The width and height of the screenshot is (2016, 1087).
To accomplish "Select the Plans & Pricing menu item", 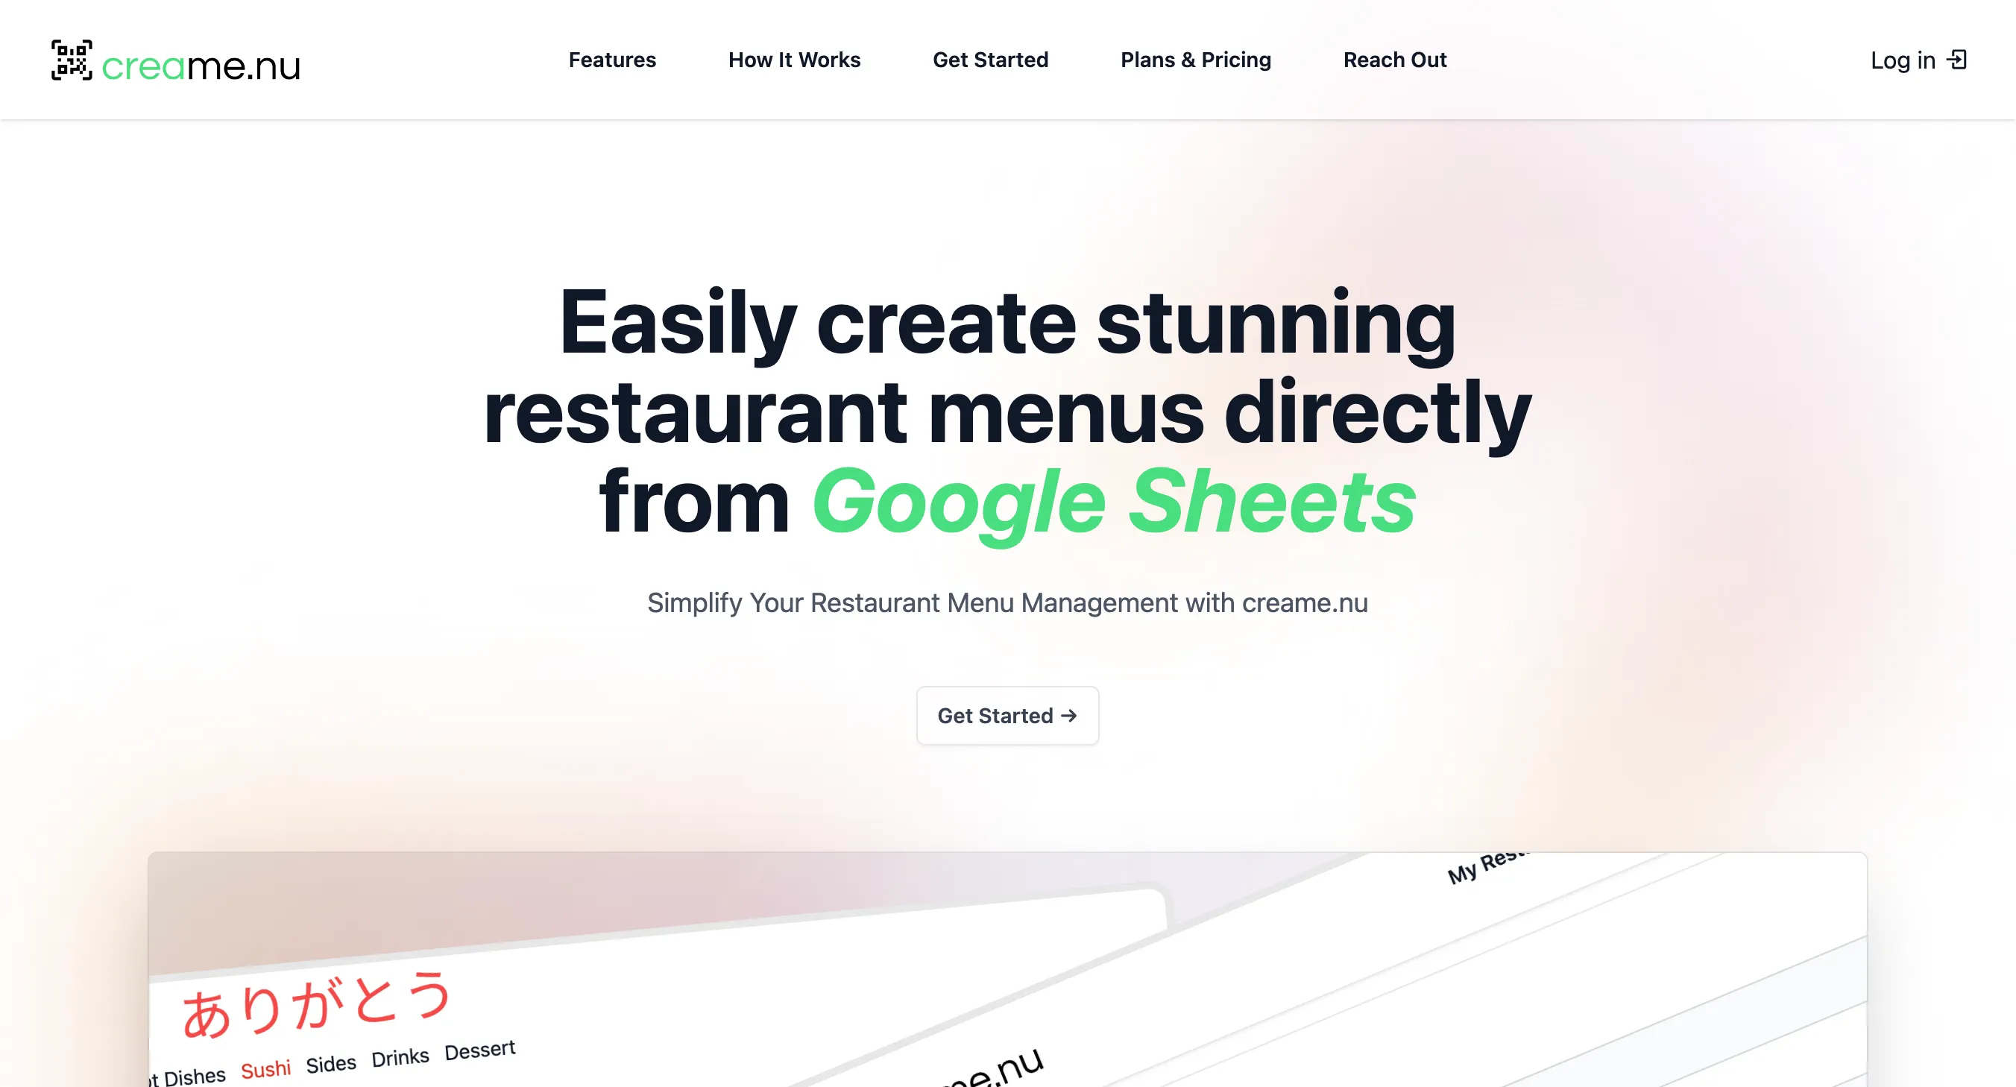I will coord(1195,59).
